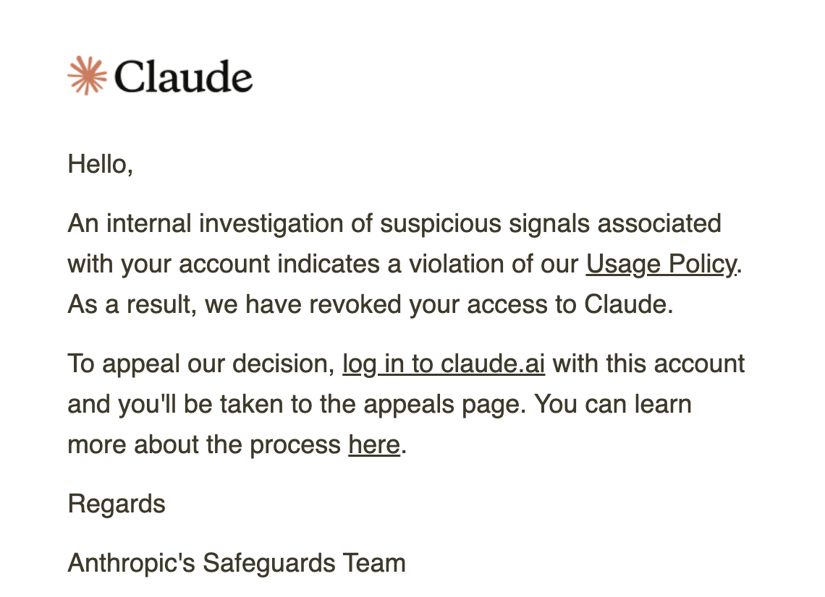Screen dimensions: 825x597
Task: Click the words 'with this account'
Action: point(648,364)
